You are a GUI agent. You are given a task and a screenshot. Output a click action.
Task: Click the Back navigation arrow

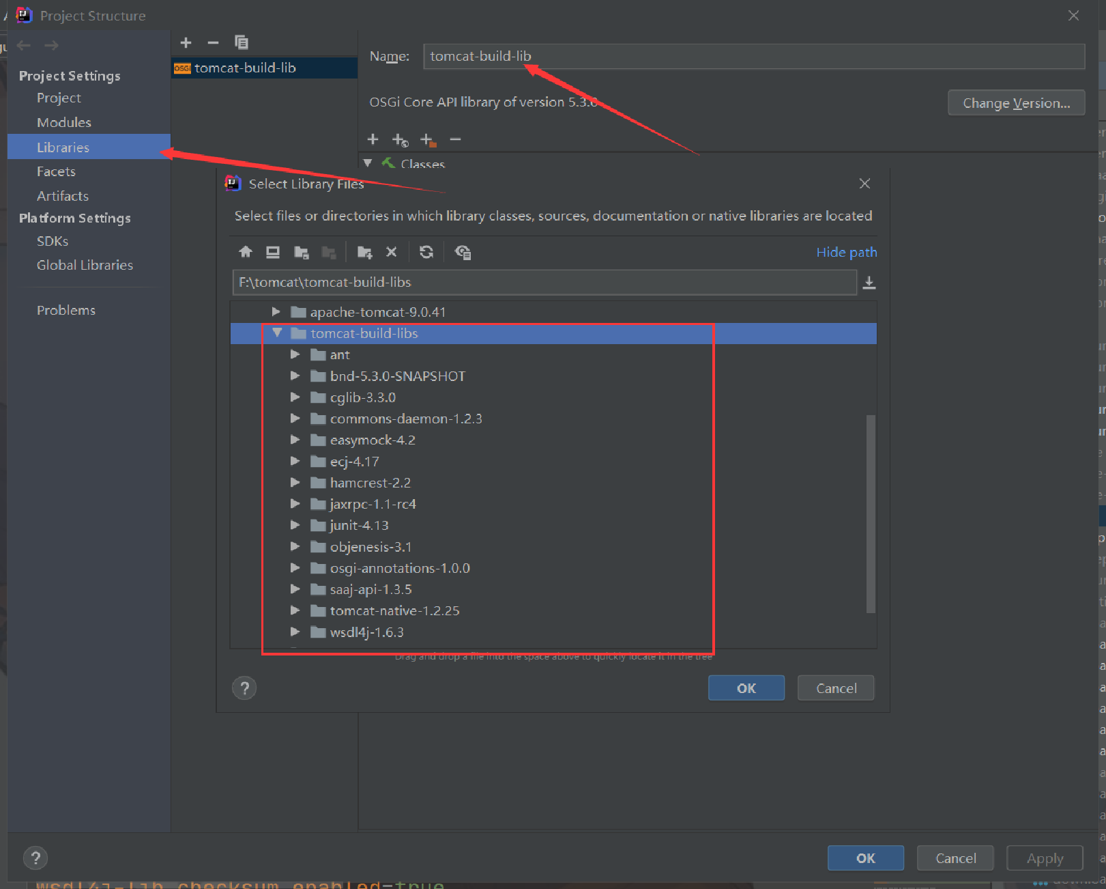point(24,45)
